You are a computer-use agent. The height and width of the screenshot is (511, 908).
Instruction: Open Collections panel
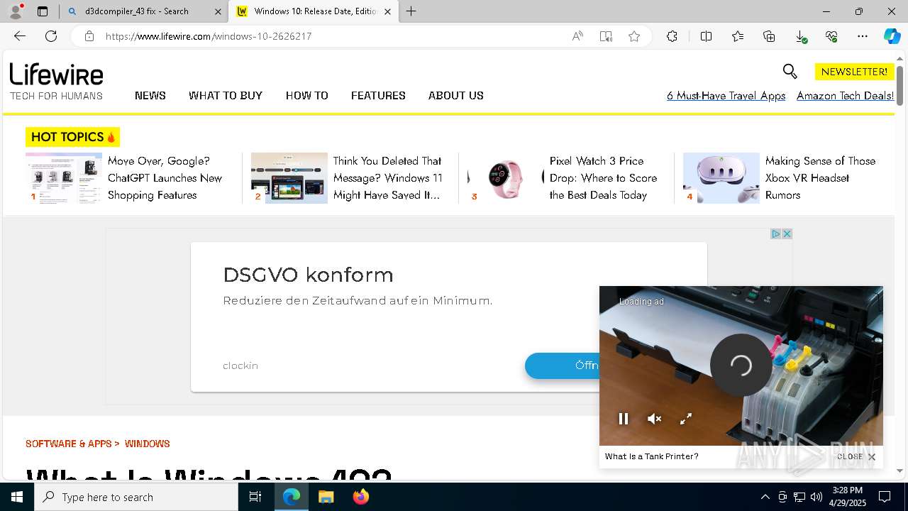[769, 36]
